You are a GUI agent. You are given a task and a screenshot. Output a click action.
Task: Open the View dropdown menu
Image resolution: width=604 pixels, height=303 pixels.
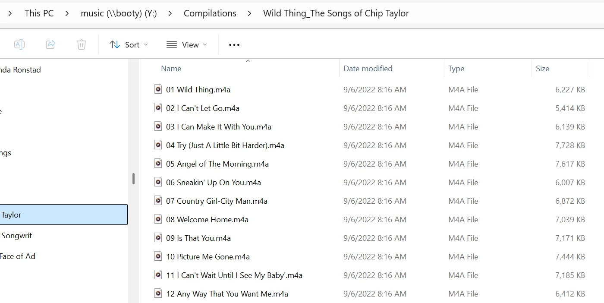point(186,44)
